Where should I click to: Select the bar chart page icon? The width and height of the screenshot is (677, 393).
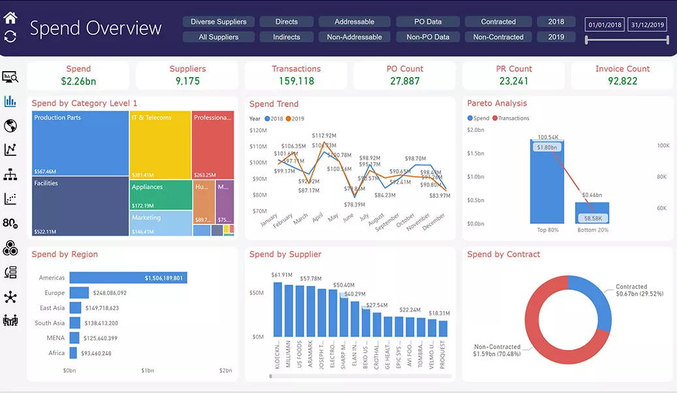click(10, 101)
